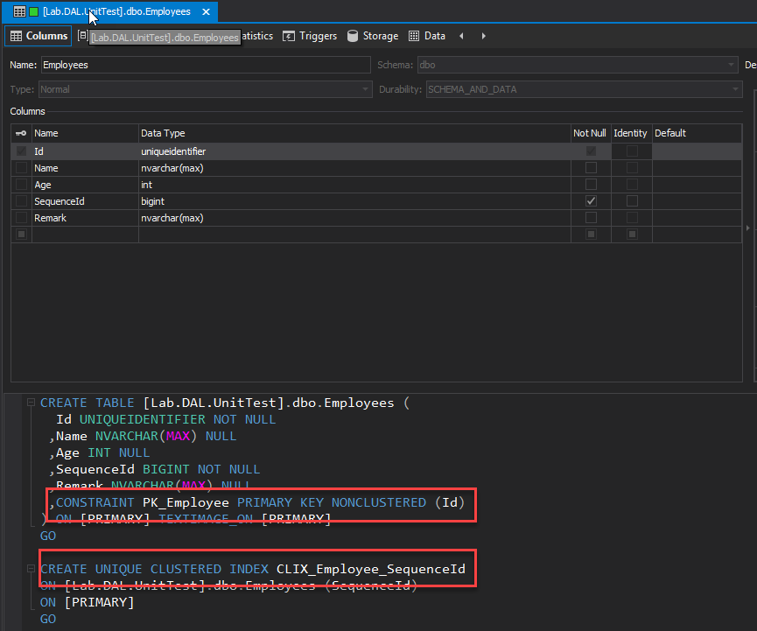Uncheck Not Null for SequenceId column
This screenshot has height=631, width=757.
click(x=591, y=201)
